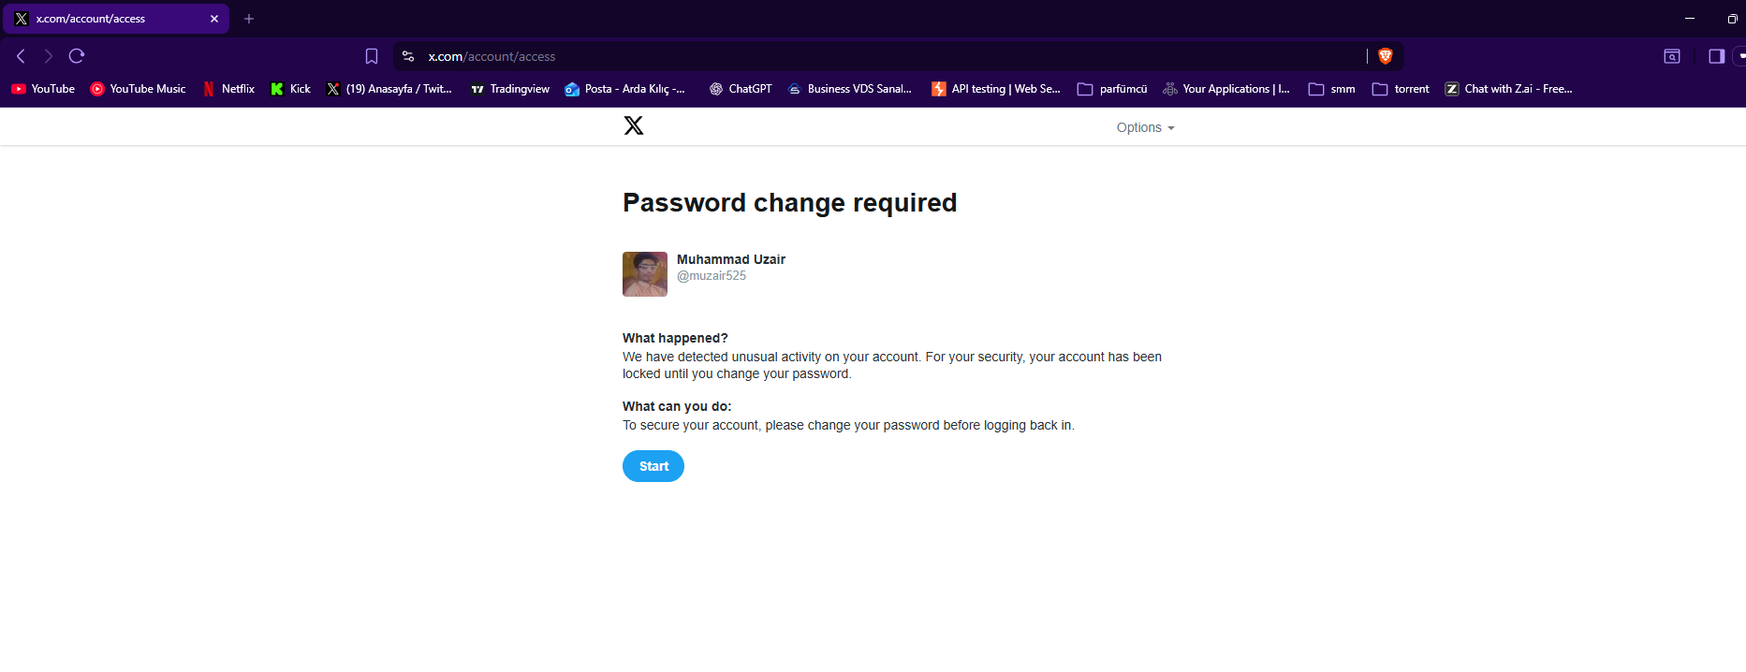
Task: Expand the Options dropdown
Action: coord(1145,127)
